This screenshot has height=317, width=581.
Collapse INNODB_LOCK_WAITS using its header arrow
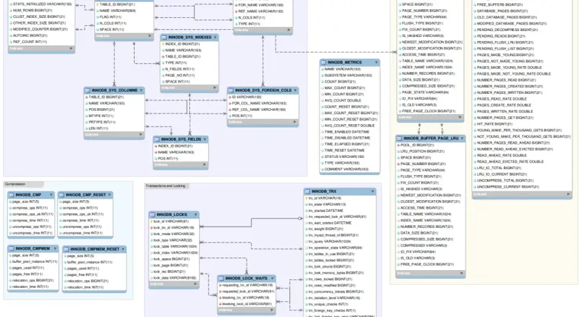pyautogui.click(x=272, y=279)
